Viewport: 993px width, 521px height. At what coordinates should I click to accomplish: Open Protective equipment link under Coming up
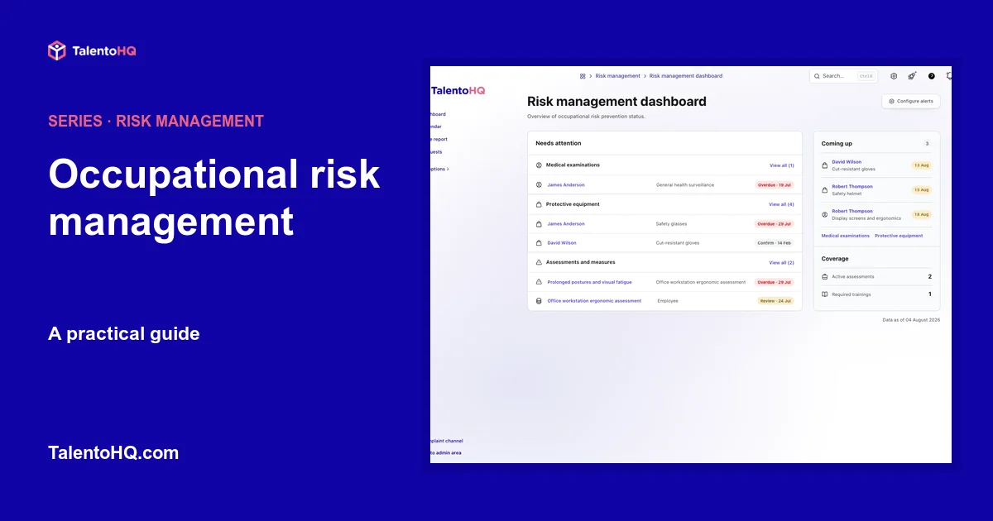[x=899, y=236]
